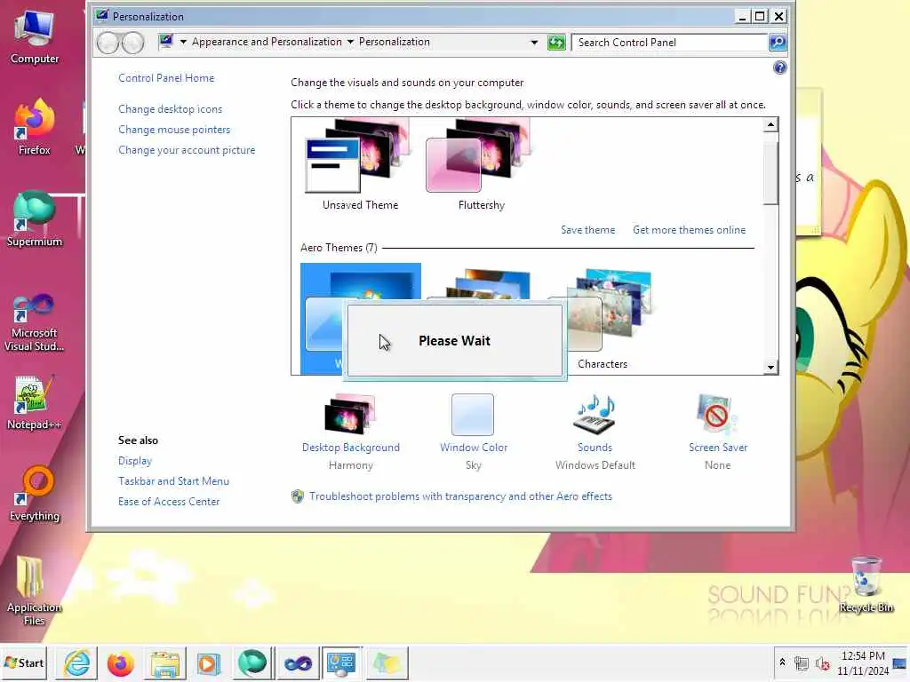Open Change your account picture link

187,149
